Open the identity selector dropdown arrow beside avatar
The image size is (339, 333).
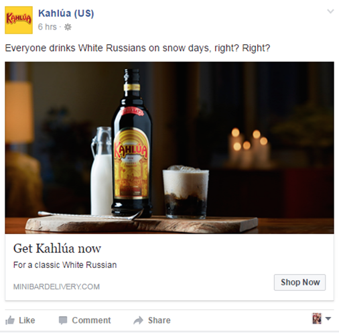(328, 318)
